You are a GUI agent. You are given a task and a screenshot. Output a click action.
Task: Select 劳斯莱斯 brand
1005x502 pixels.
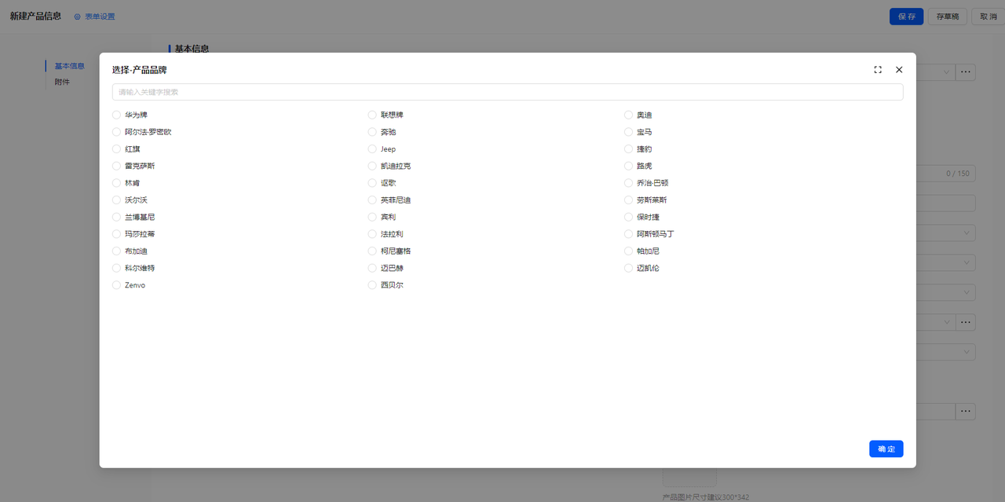point(629,200)
